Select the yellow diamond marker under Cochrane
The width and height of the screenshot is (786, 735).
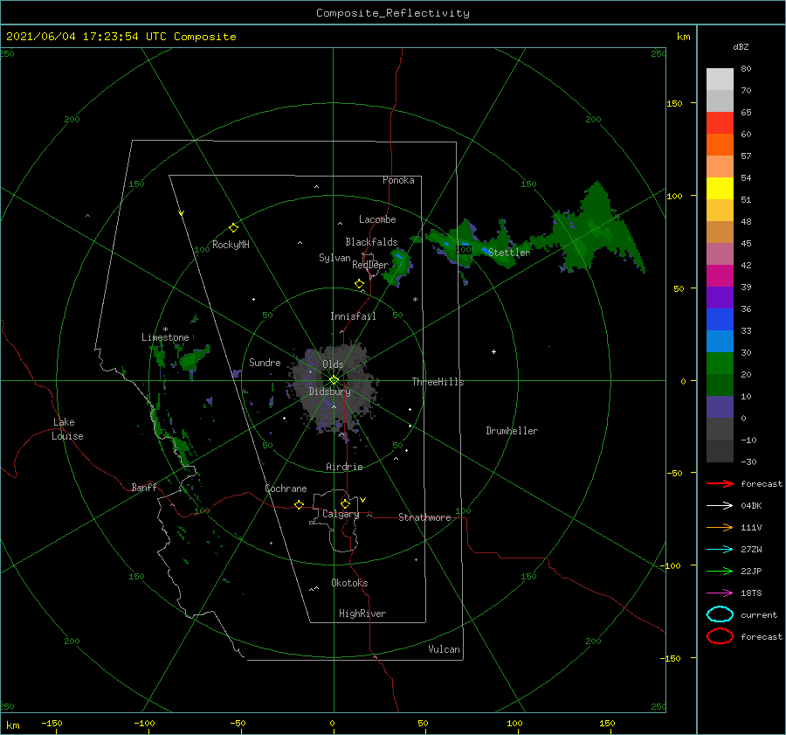point(300,505)
